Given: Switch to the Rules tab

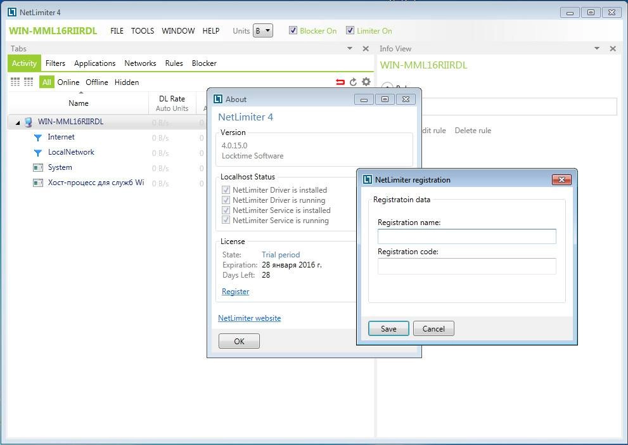Looking at the screenshot, I should 174,63.
